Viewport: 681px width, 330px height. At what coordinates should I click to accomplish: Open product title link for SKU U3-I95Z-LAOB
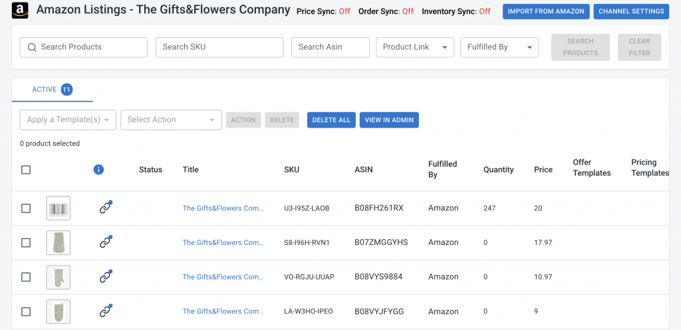click(223, 208)
